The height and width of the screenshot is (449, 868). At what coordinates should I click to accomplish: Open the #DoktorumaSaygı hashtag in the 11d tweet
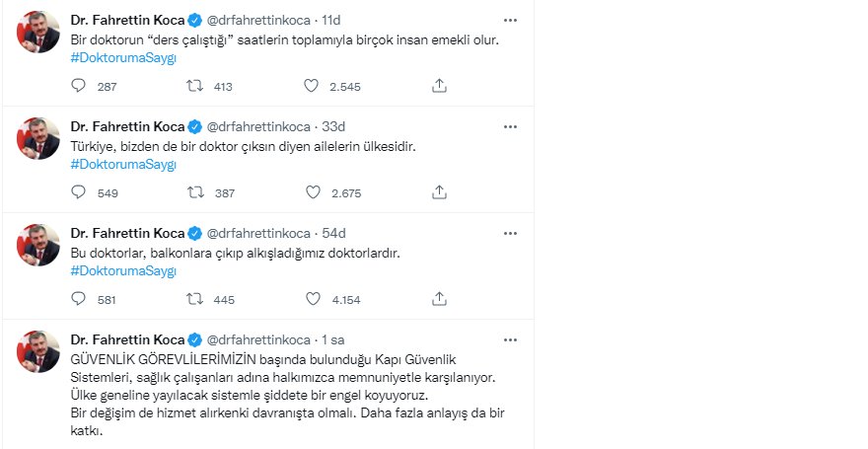click(123, 57)
